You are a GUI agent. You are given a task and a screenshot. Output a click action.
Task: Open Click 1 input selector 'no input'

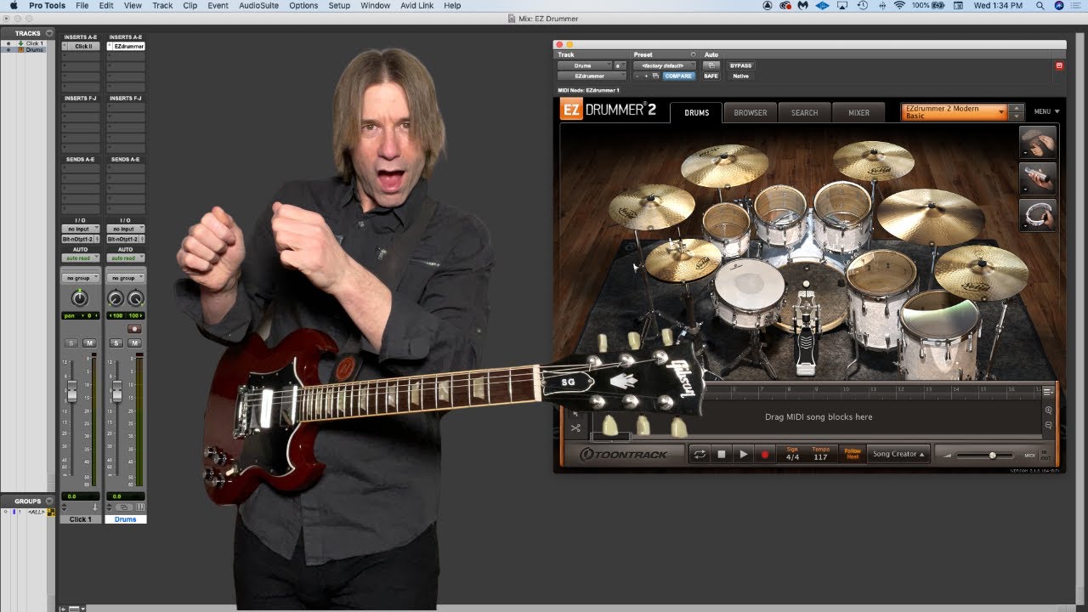[x=80, y=229]
